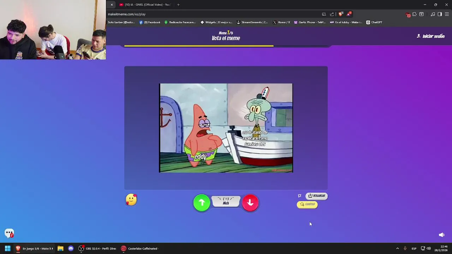Save the meme with the Guardar button
Screen dimensions: 452x254
[x=307, y=204]
